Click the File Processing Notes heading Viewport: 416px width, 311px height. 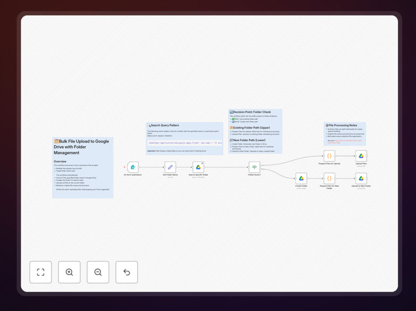[x=343, y=125]
